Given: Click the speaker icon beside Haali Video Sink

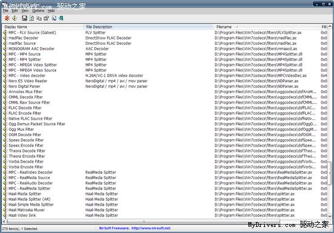Looking at the screenshot, I should point(5,215).
